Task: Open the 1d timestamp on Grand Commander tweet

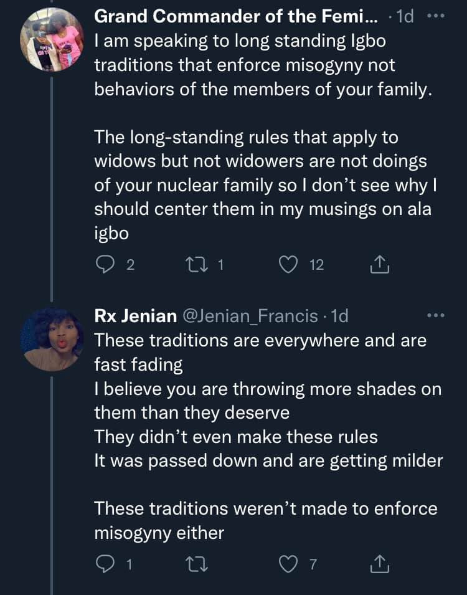Action: point(405,17)
